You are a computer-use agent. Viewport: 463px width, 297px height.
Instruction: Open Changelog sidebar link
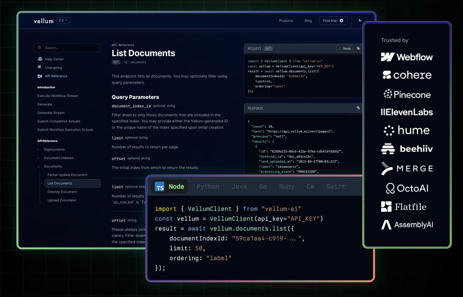53,68
